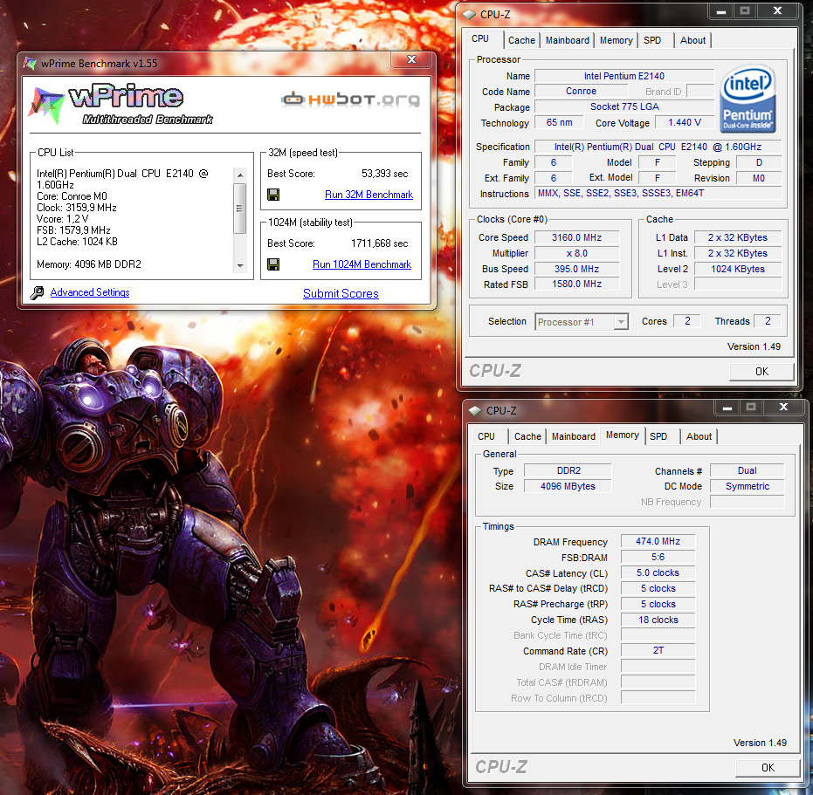The height and width of the screenshot is (795, 813).
Task: Click the Cores count value field
Action: pos(687,321)
